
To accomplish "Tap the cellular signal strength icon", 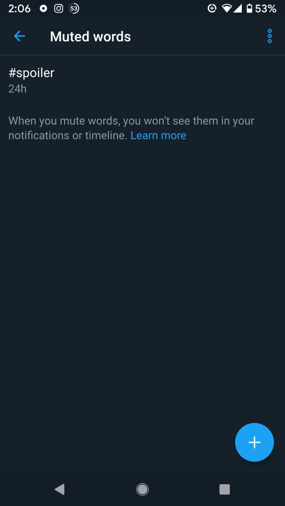I will point(237,9).
